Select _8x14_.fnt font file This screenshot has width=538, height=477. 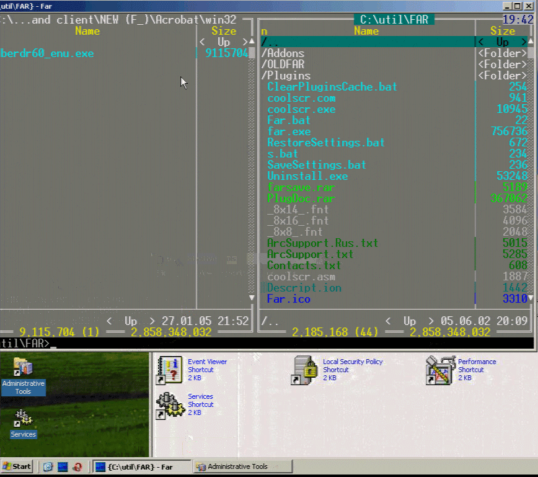pyautogui.click(x=298, y=210)
